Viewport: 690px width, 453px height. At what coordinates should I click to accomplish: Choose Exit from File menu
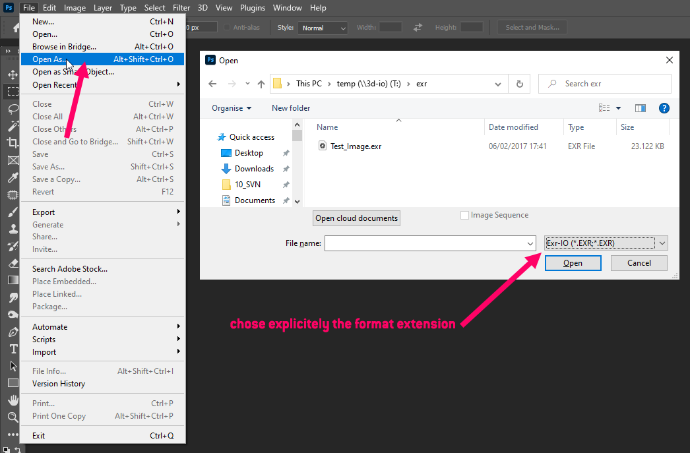pos(102,435)
